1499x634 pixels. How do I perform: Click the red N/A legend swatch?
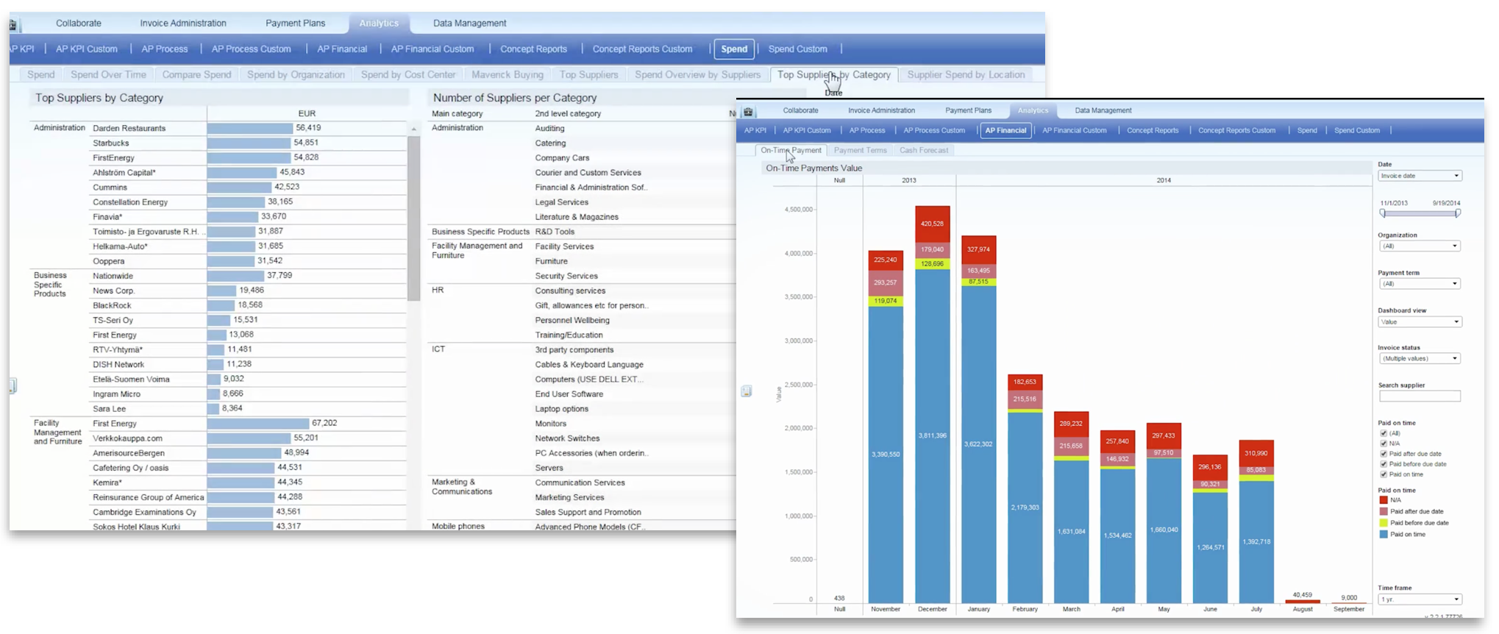point(1384,500)
